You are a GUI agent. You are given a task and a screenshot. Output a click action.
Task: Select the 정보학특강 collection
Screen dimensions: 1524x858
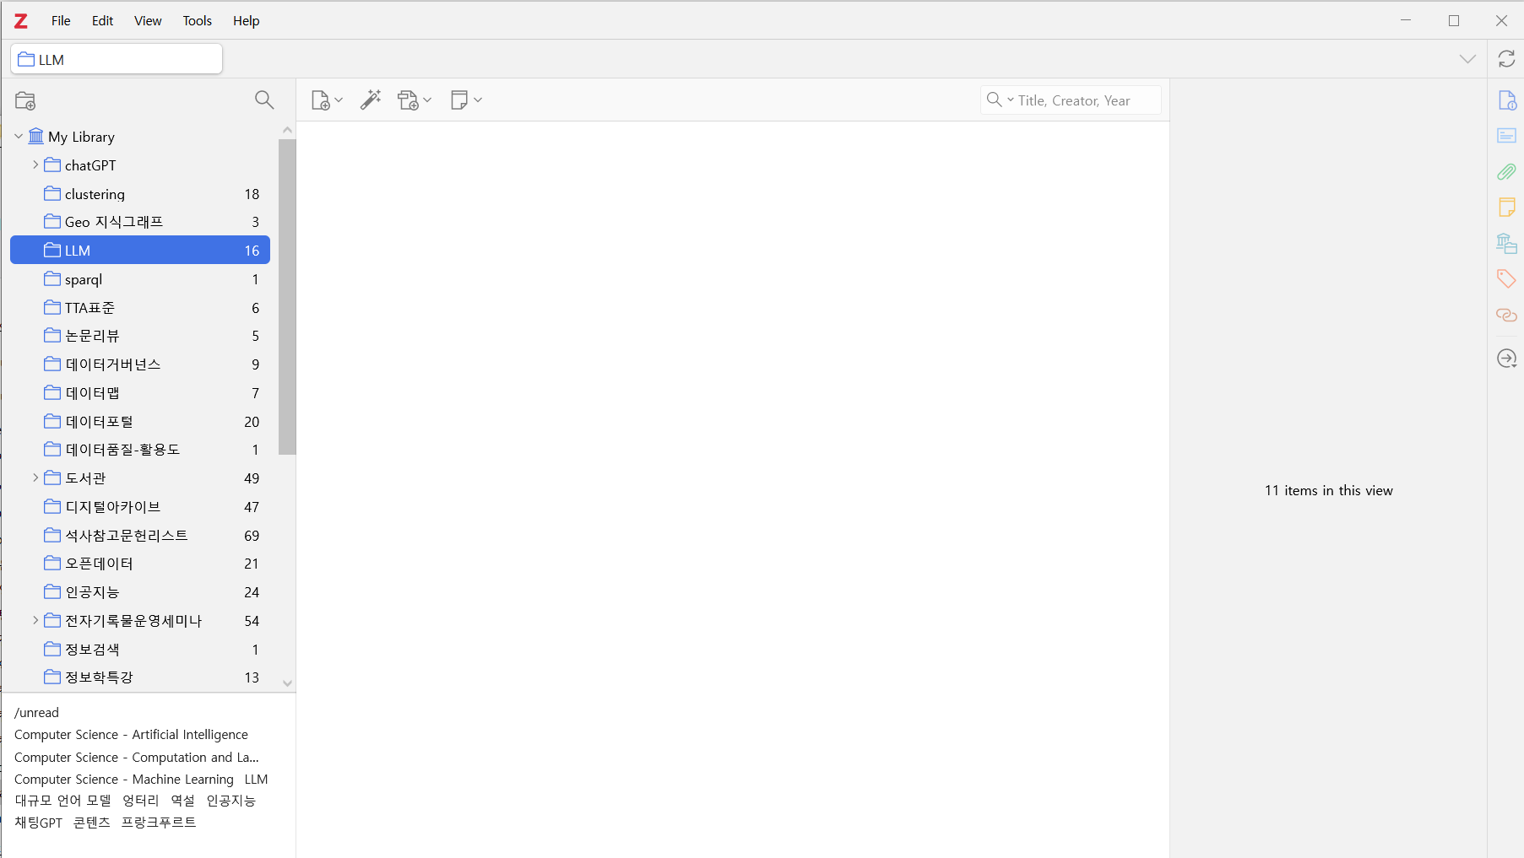pos(140,677)
